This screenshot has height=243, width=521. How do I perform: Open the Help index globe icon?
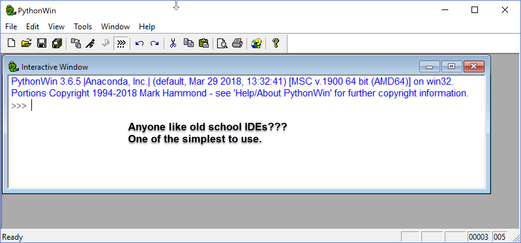tap(256, 43)
